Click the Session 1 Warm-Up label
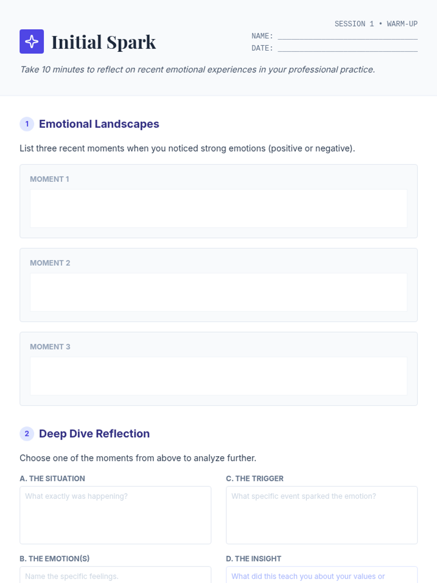 pyautogui.click(x=376, y=24)
